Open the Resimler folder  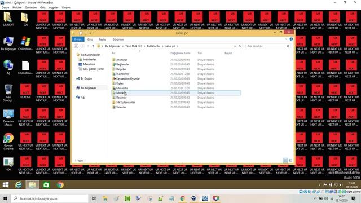click(x=121, y=98)
